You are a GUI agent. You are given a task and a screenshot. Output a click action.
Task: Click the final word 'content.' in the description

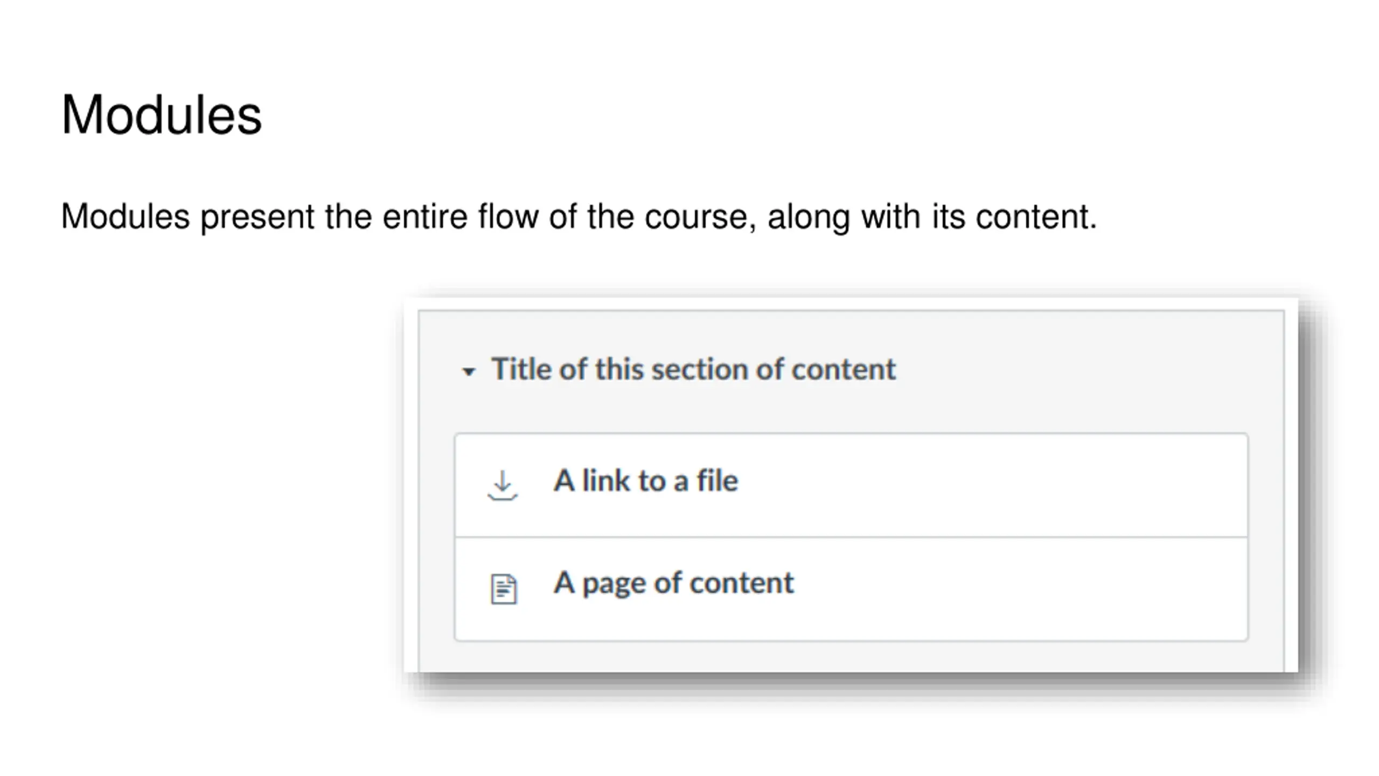[x=1036, y=217]
